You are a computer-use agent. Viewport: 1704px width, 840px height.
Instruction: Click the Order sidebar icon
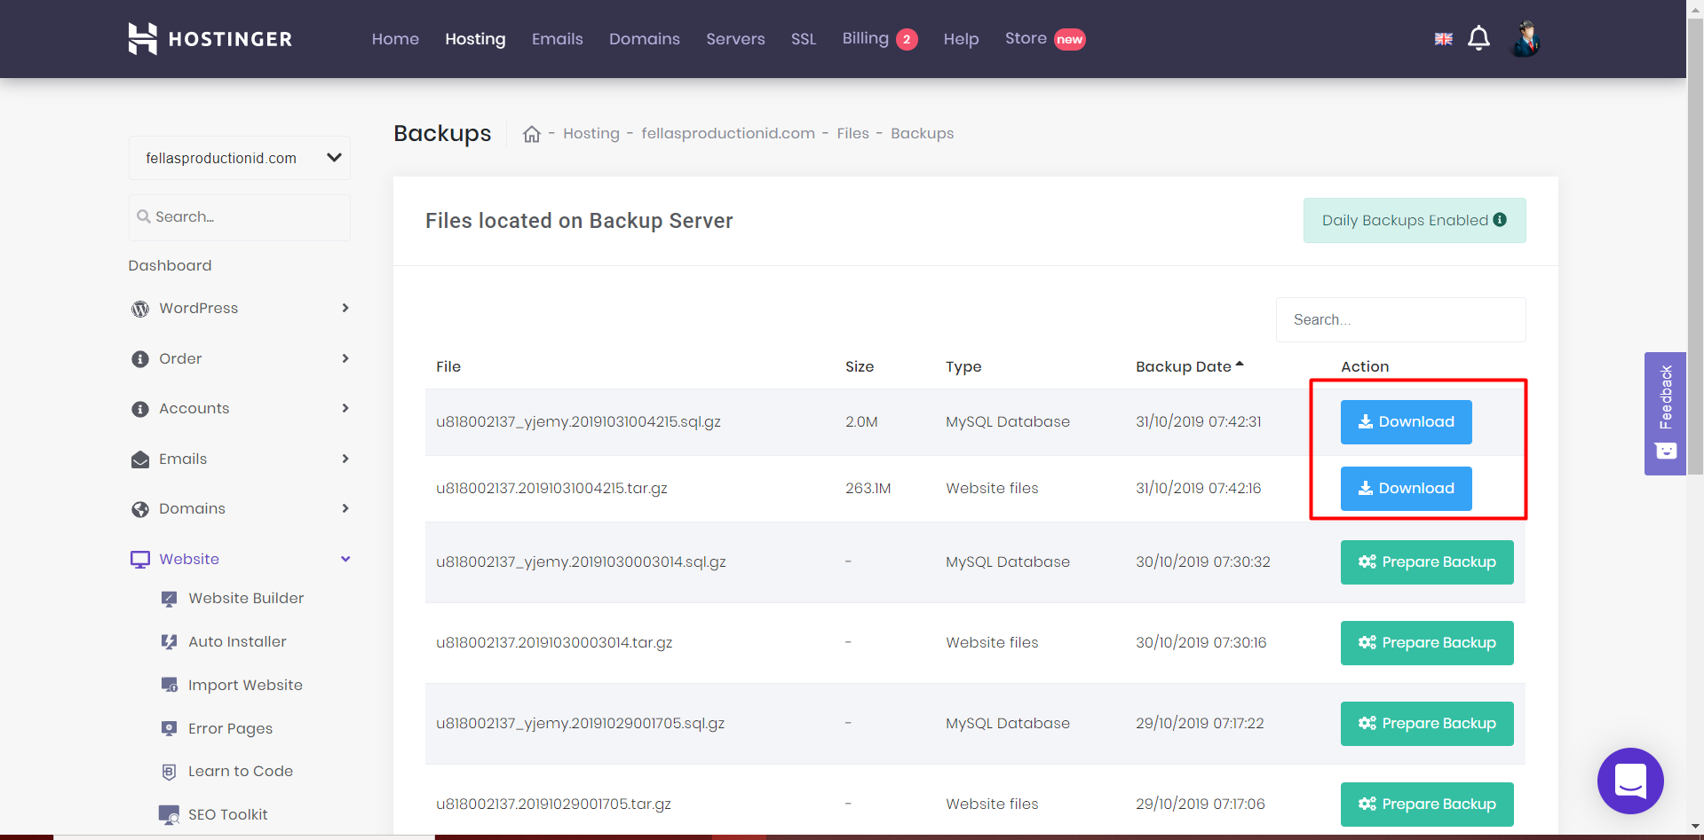[140, 359]
